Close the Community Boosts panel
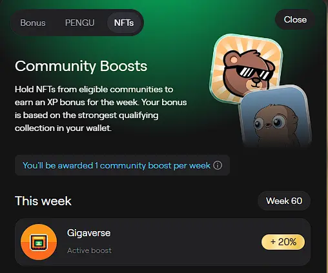The height and width of the screenshot is (273, 328). (295, 19)
